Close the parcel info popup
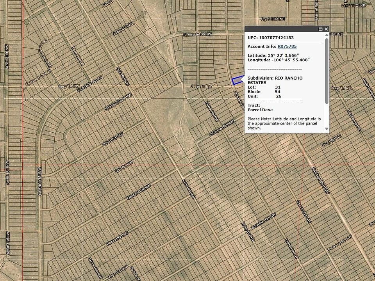This screenshot has height=281, width=375. 326,29
